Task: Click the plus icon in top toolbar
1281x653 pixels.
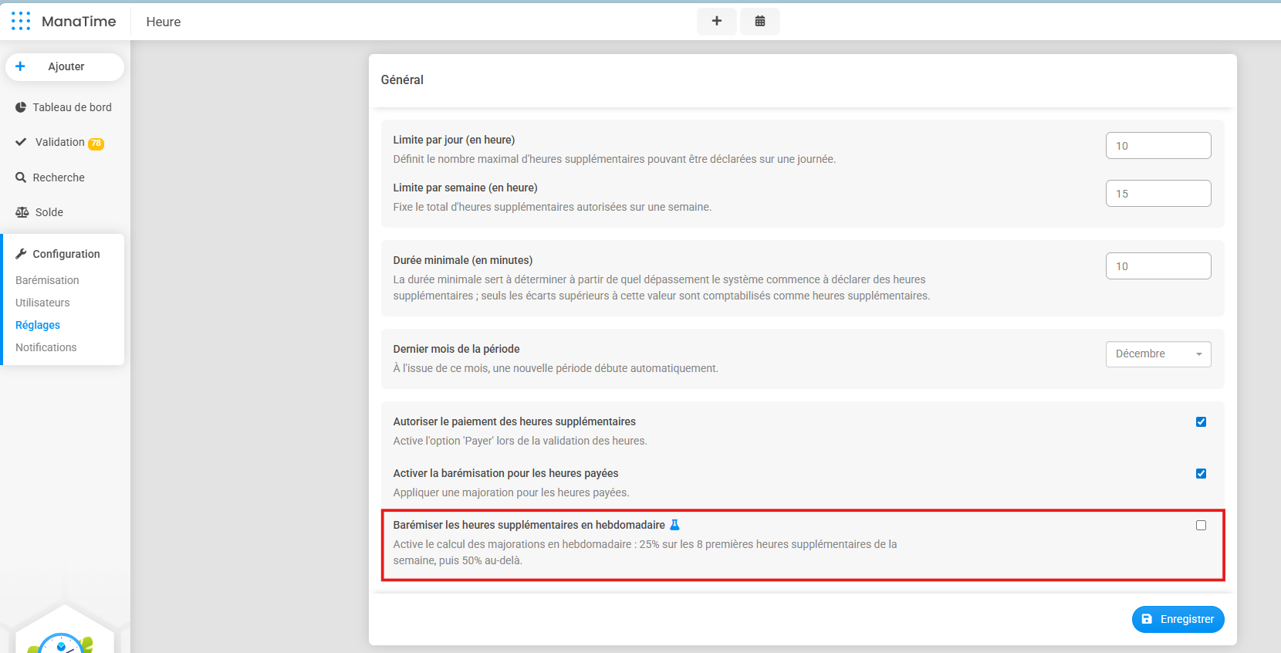Action: click(x=716, y=22)
